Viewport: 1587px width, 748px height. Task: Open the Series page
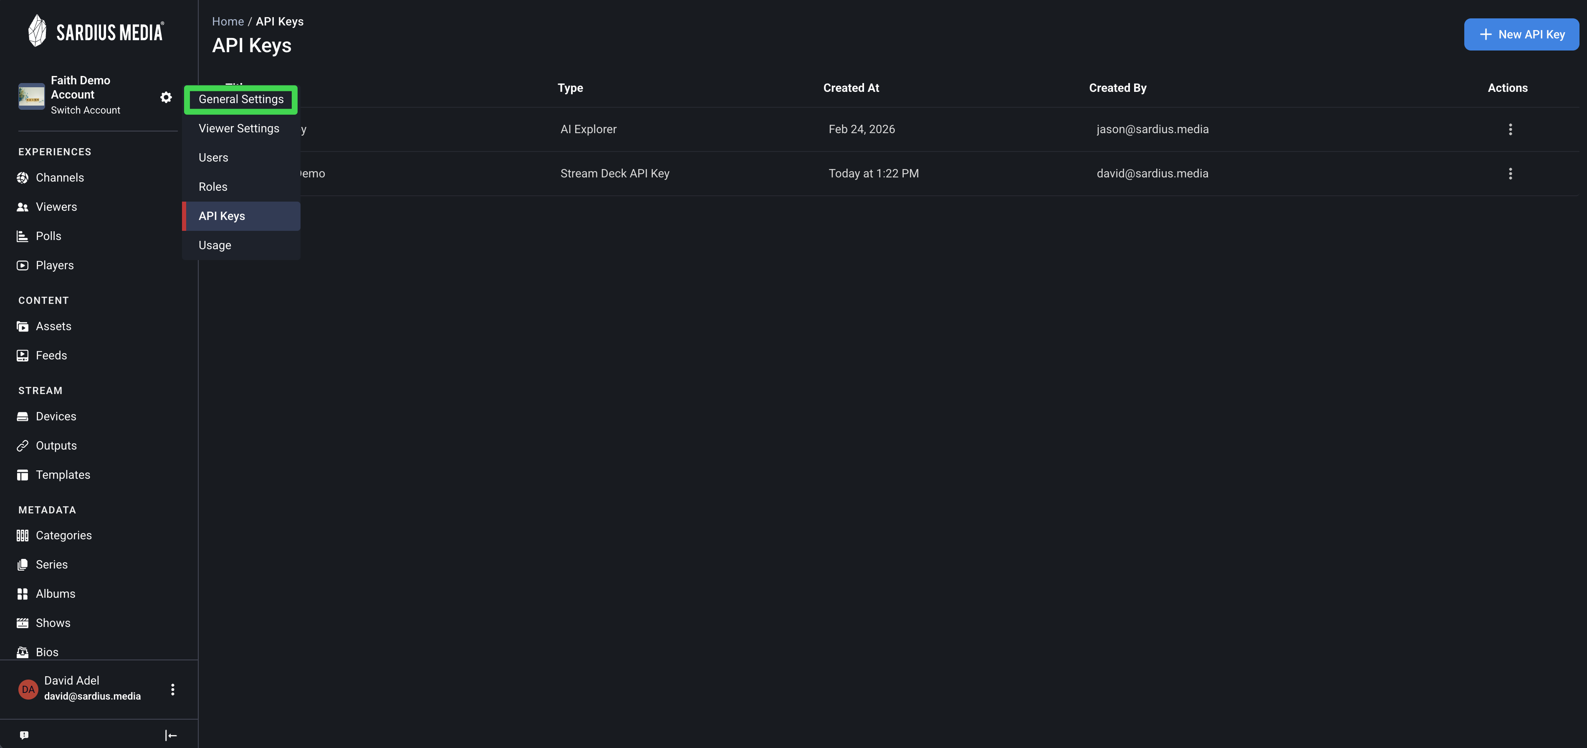click(x=52, y=565)
